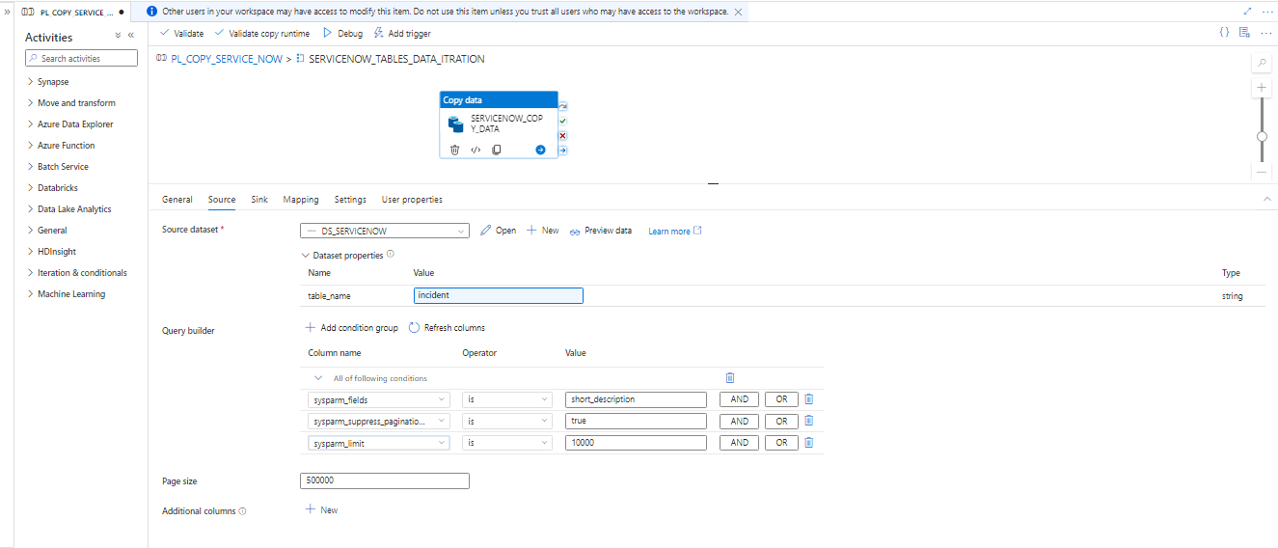Set OR for the sysparm_limit condition
1278x548 pixels.
click(x=781, y=443)
